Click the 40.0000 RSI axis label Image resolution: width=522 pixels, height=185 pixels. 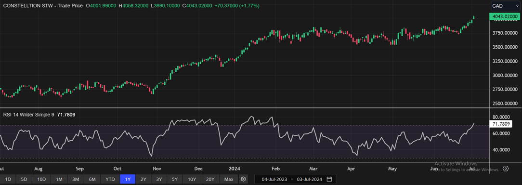[x=501, y=150]
